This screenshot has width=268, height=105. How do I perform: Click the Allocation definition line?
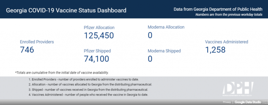point(90,84)
